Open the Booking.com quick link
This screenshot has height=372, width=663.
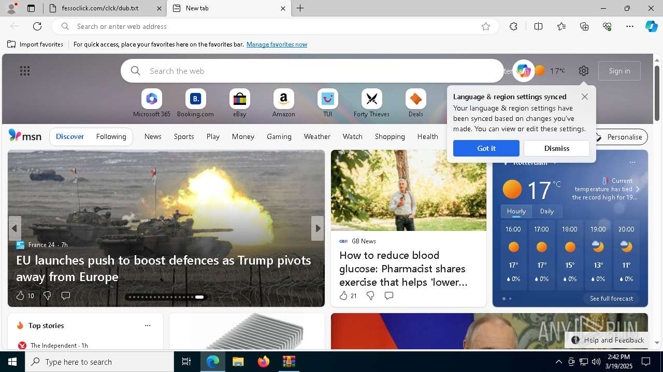195,103
